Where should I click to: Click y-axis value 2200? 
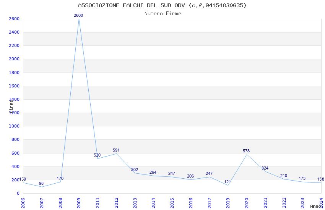[14, 45]
